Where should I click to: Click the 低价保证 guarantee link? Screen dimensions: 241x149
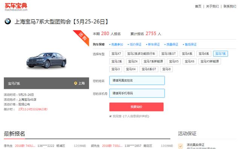tap(136, 44)
